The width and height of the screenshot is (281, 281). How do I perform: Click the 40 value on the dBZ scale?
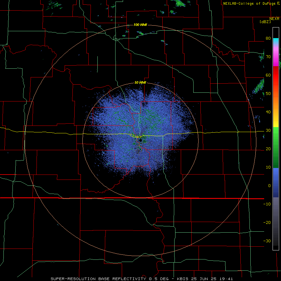click(x=268, y=112)
